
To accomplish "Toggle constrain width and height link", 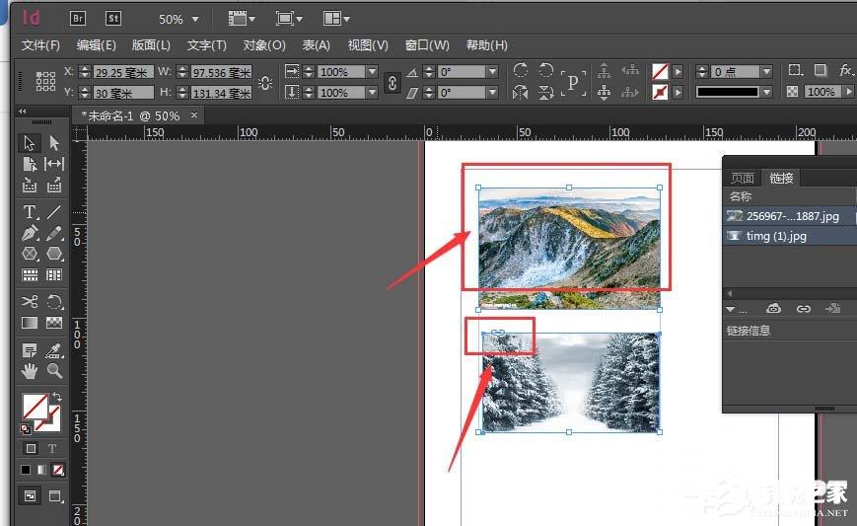I will pyautogui.click(x=265, y=83).
